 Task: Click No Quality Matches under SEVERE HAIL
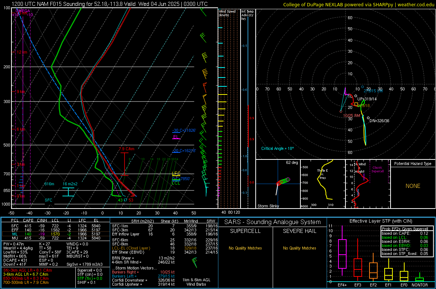(299, 248)
